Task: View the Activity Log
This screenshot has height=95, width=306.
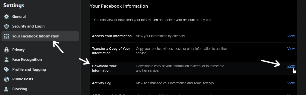Action: [x=291, y=83]
